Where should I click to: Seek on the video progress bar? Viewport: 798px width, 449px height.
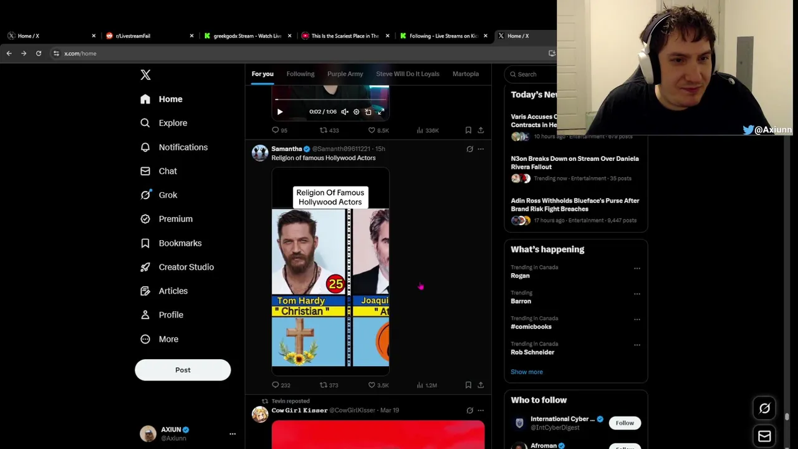coord(330,100)
